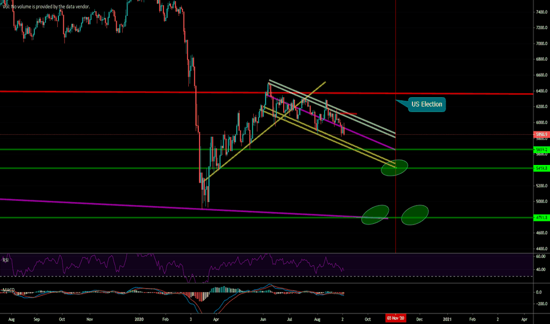Select the green price tag 5419.3
Image resolution: width=550 pixels, height=324 pixels.
click(x=542, y=168)
